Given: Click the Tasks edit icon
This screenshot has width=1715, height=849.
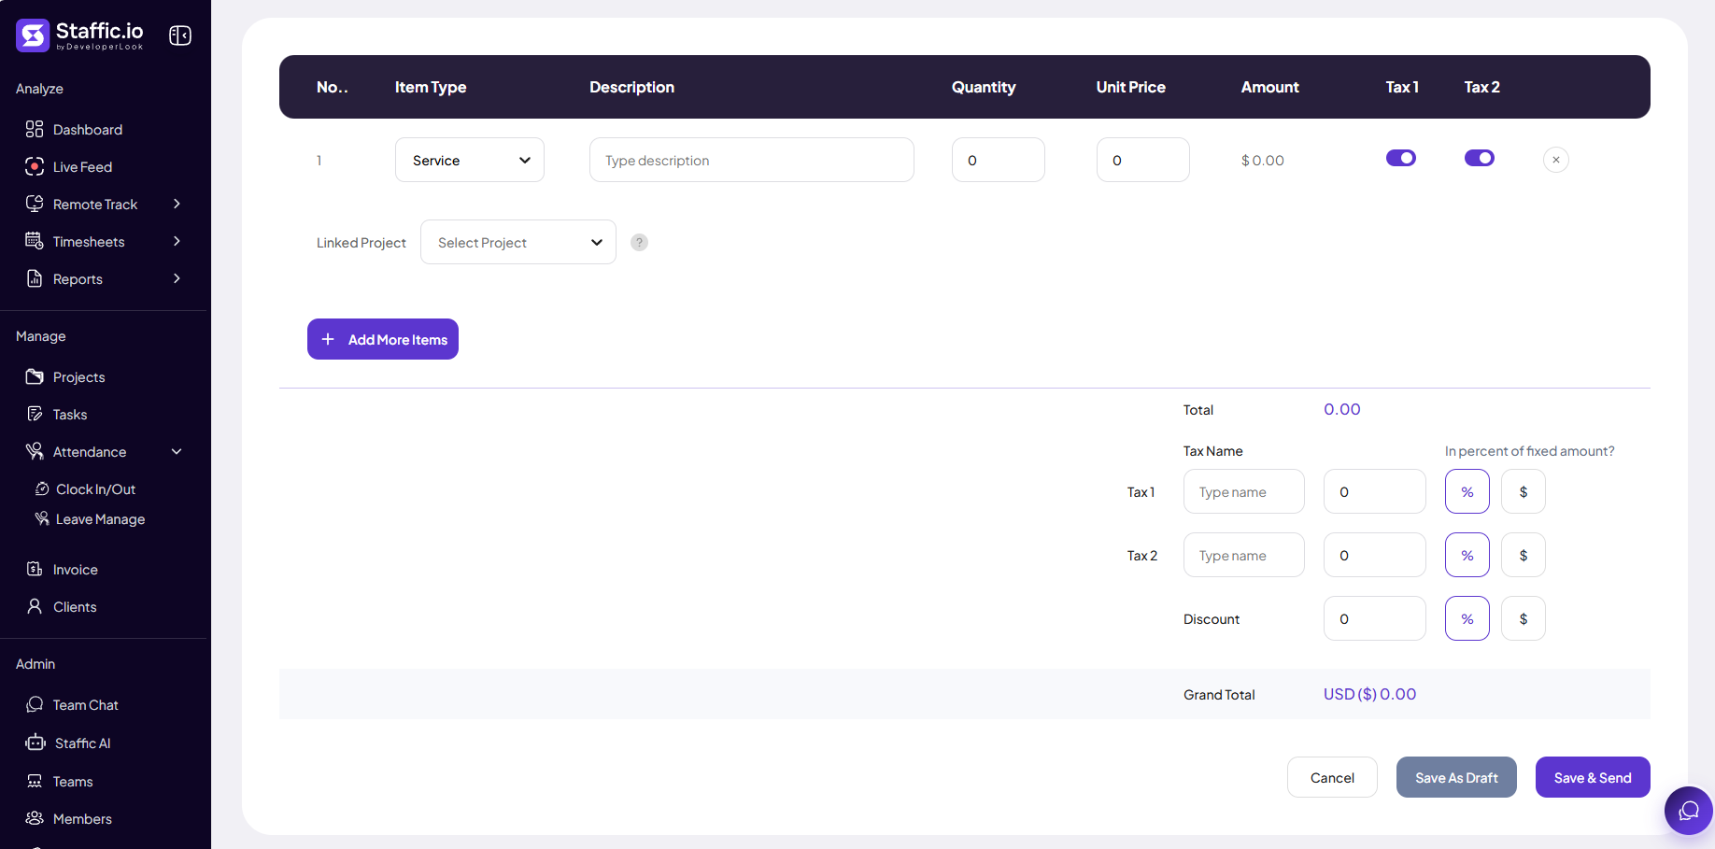Looking at the screenshot, I should pyautogui.click(x=35, y=414).
